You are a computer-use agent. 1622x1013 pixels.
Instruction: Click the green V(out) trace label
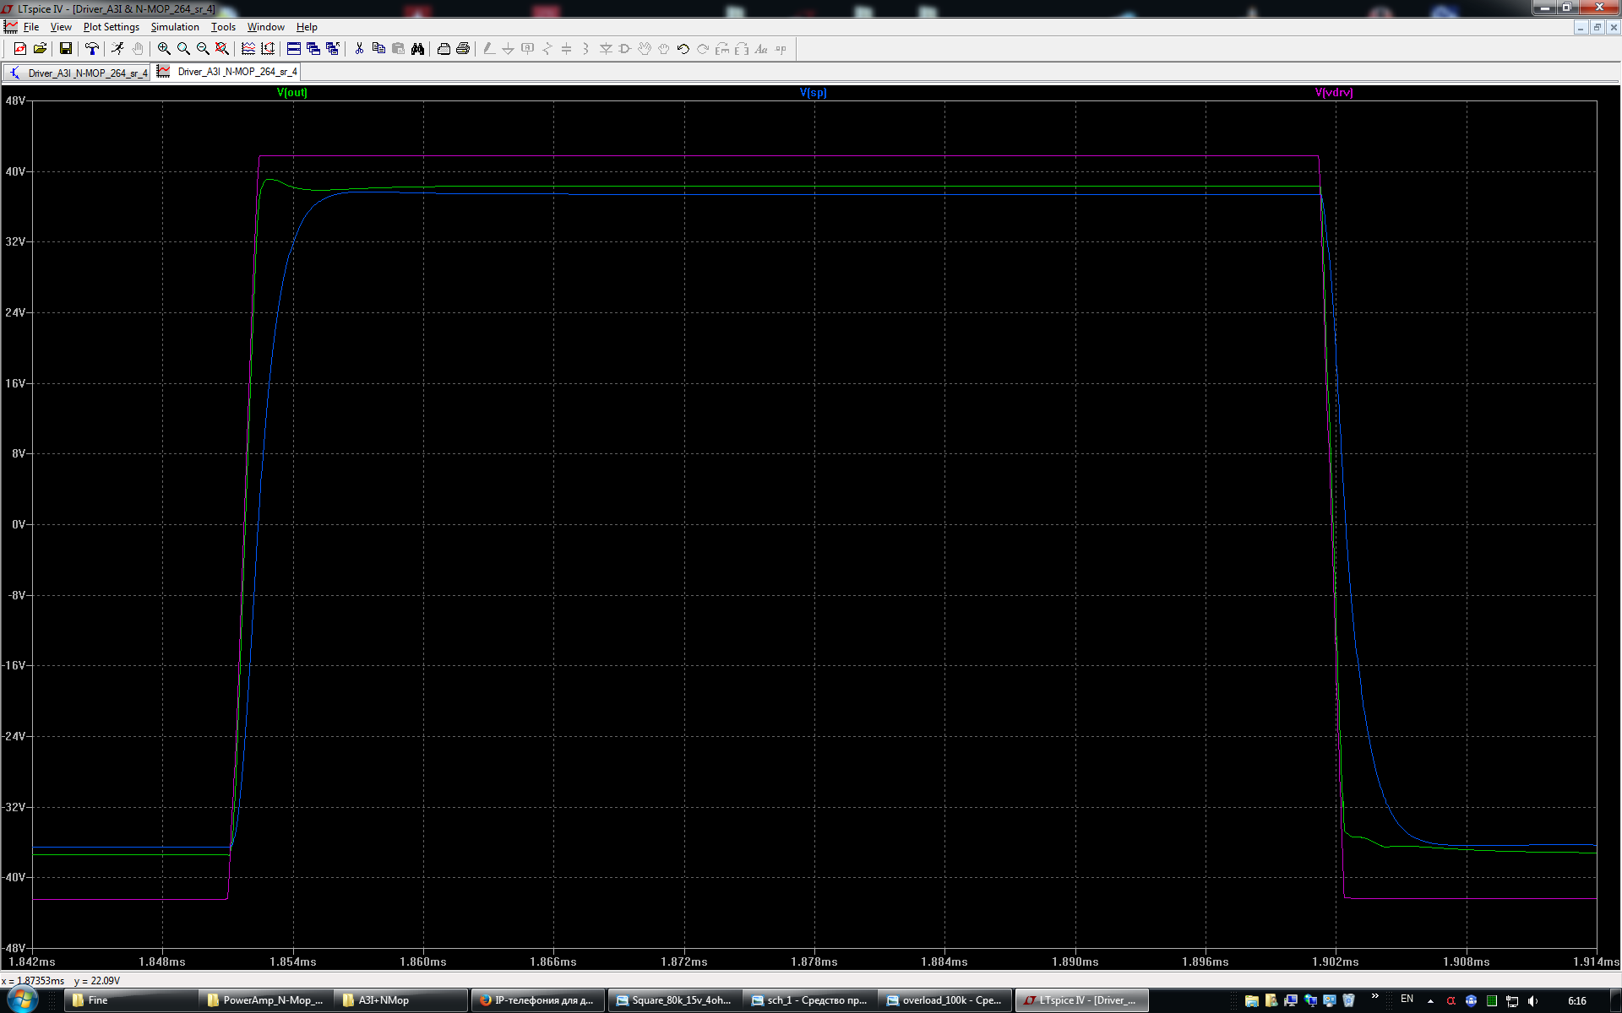point(292,93)
